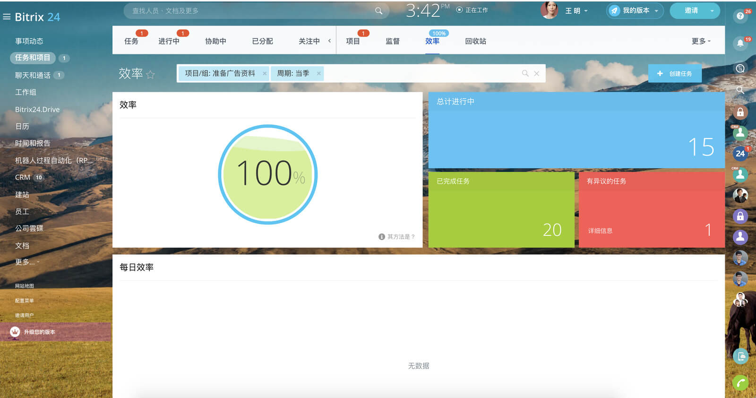
Task: Click the group avatar icon in right sidebar
Action: (x=740, y=299)
